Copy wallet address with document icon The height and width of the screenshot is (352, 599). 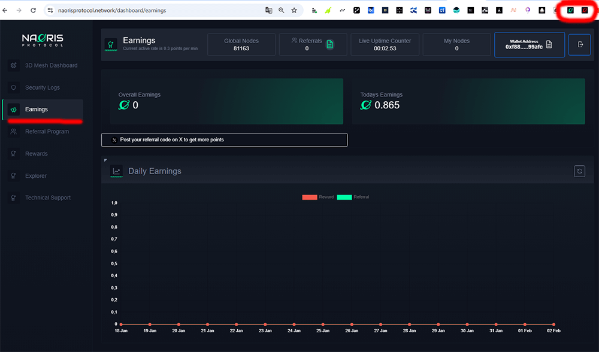(x=549, y=45)
